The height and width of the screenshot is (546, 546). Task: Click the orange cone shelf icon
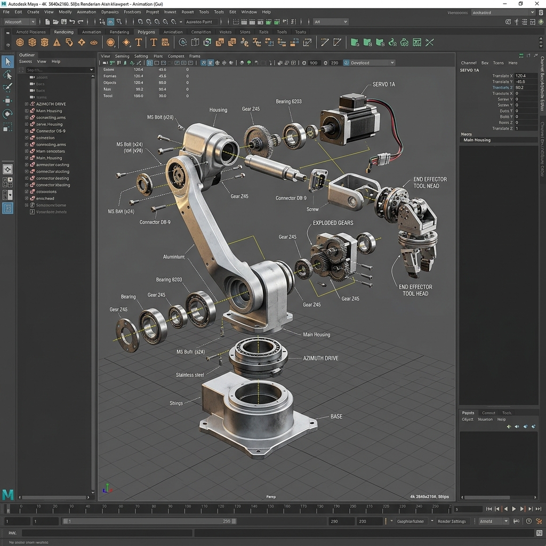57,43
